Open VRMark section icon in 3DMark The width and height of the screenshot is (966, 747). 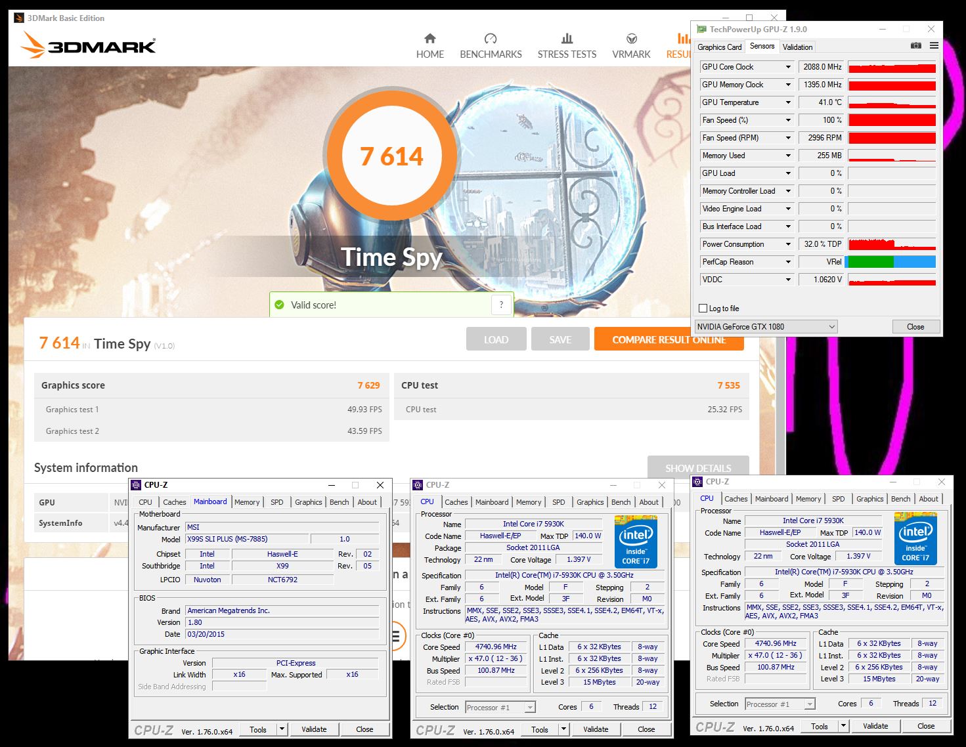coord(631,39)
